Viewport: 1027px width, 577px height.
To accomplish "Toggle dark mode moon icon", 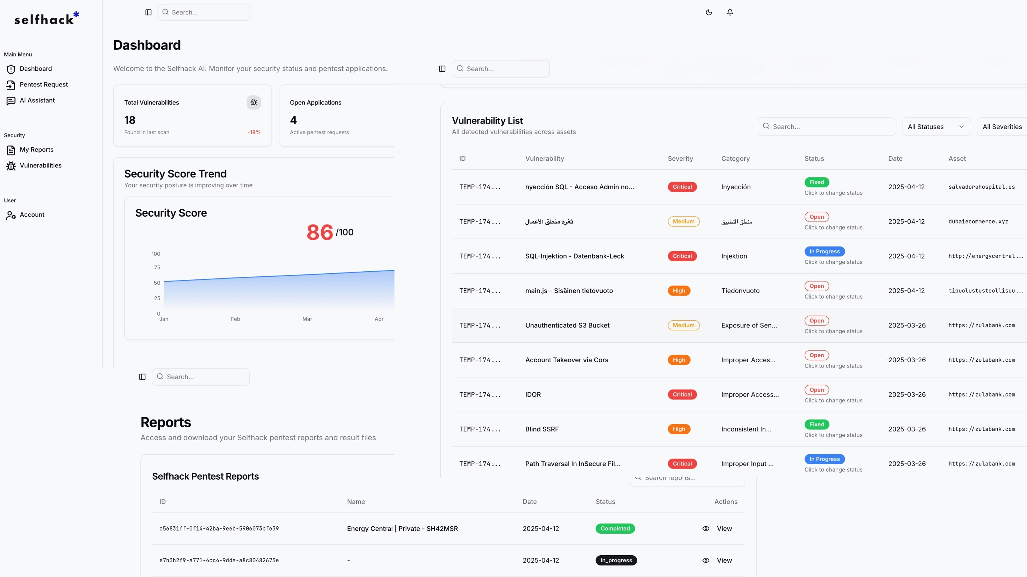I will pos(708,12).
